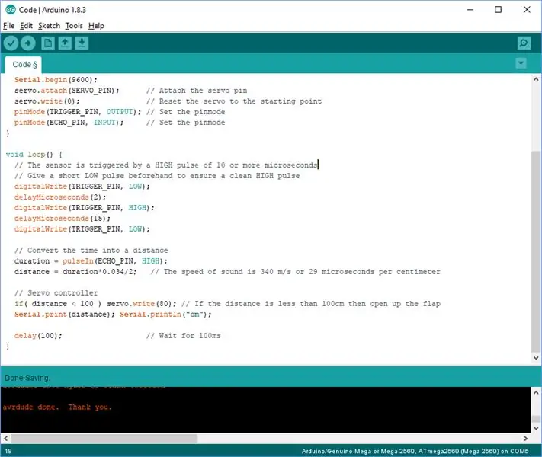This screenshot has height=457, width=542.
Task: Click the delayMicroseconds(2) line
Action: tap(60, 197)
